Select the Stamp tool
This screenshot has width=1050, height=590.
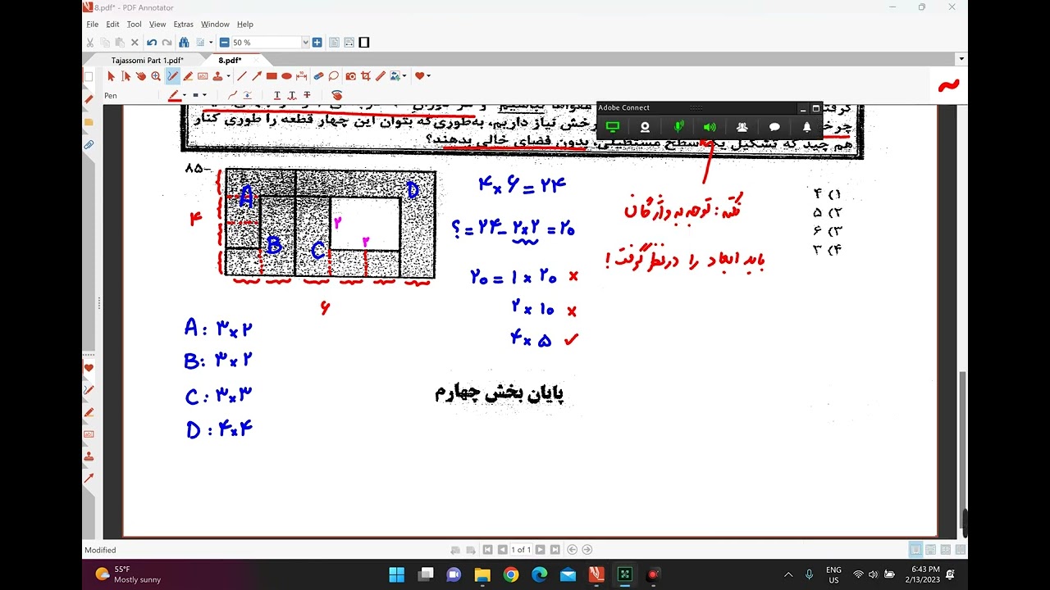pyautogui.click(x=217, y=76)
